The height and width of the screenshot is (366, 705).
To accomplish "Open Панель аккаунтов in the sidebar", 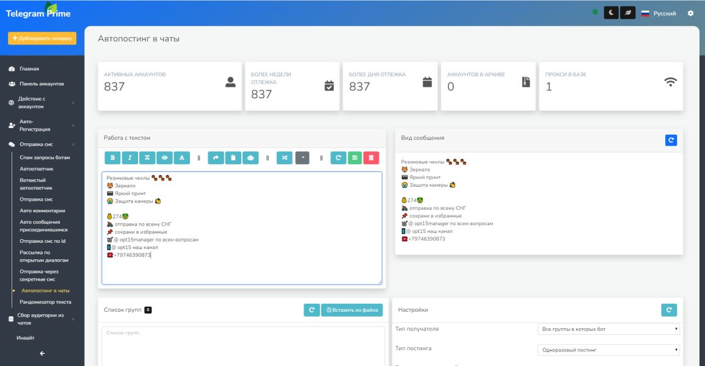I will [x=42, y=84].
